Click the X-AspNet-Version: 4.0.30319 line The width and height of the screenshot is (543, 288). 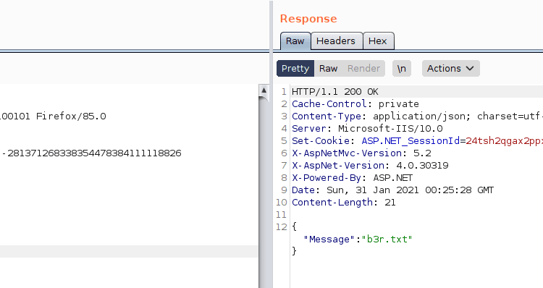click(x=370, y=166)
